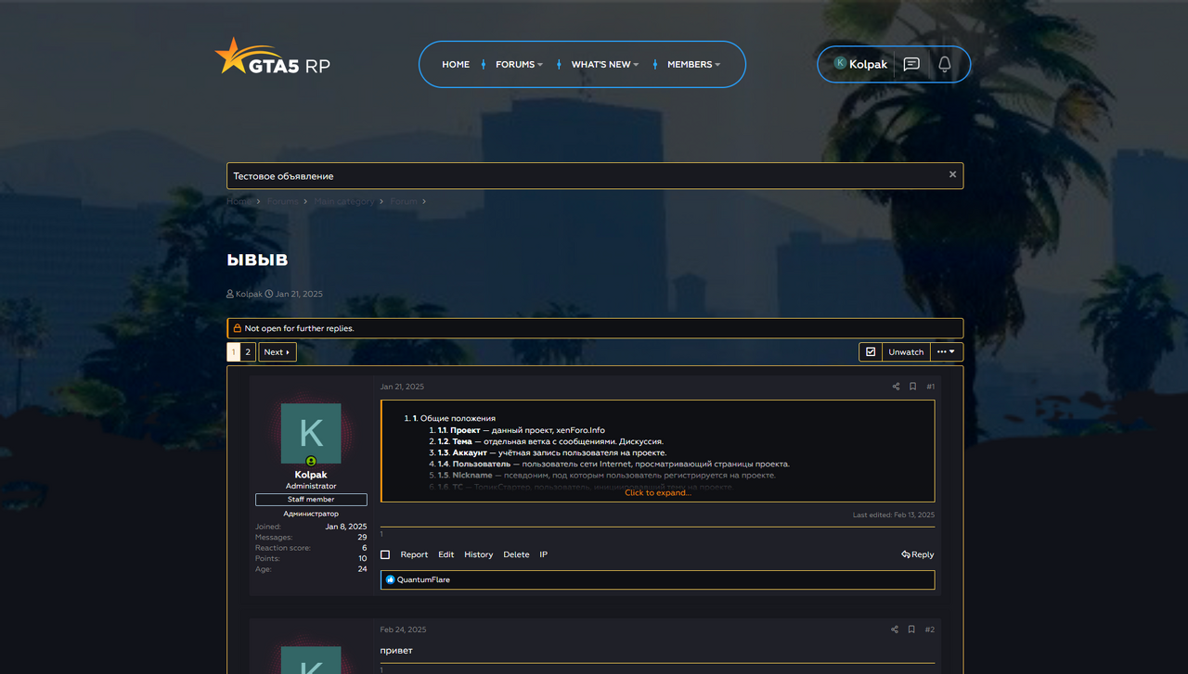1188x674 pixels.
Task: Click Reply on the first post
Action: 917,554
